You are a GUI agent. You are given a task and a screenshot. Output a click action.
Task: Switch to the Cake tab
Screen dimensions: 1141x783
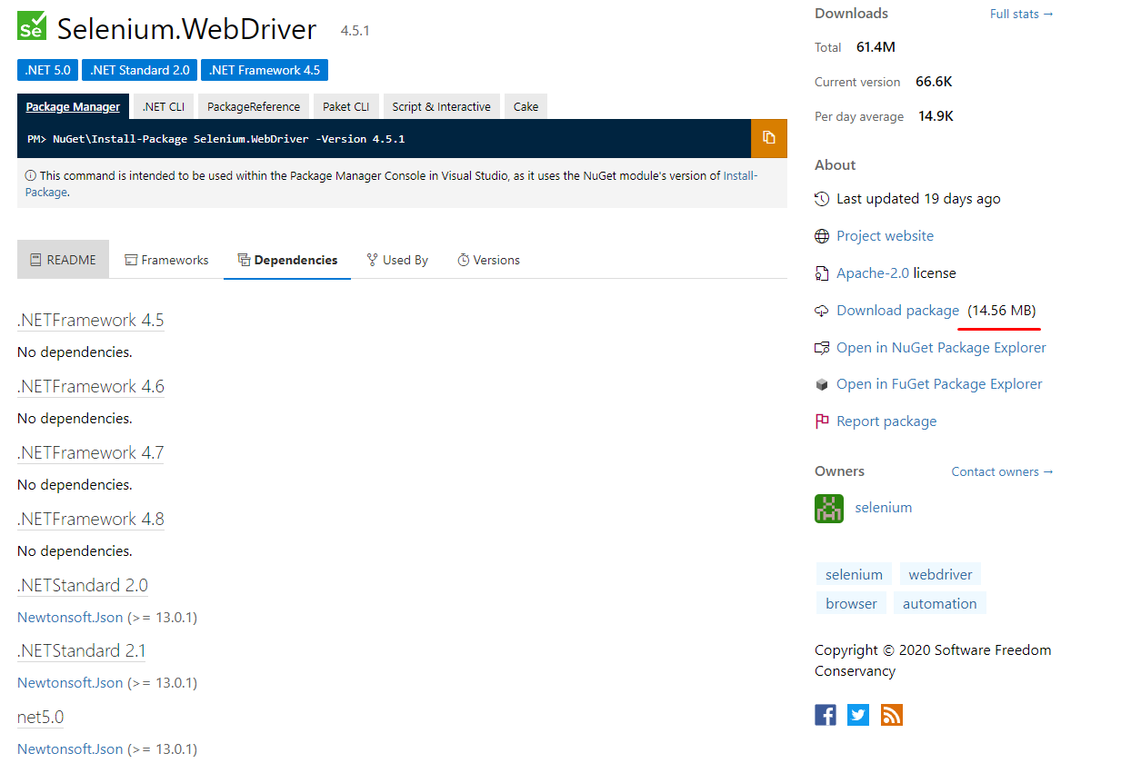tap(525, 106)
